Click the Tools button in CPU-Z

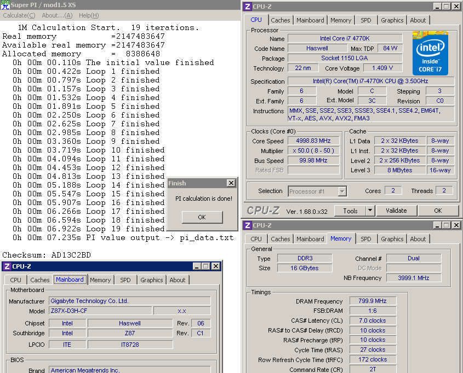click(x=350, y=211)
